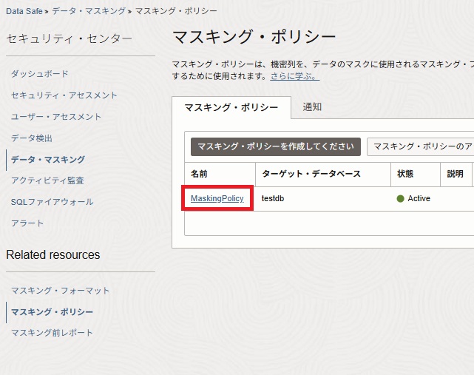Select マスキング・ポリシー under Related resources
The height and width of the screenshot is (375, 474).
52,312
